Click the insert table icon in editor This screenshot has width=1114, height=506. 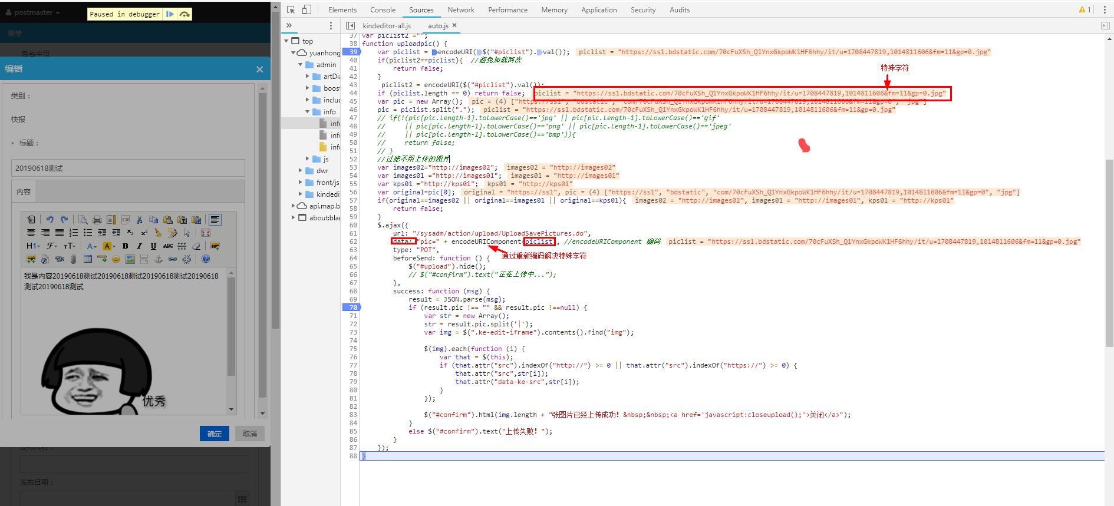point(88,259)
